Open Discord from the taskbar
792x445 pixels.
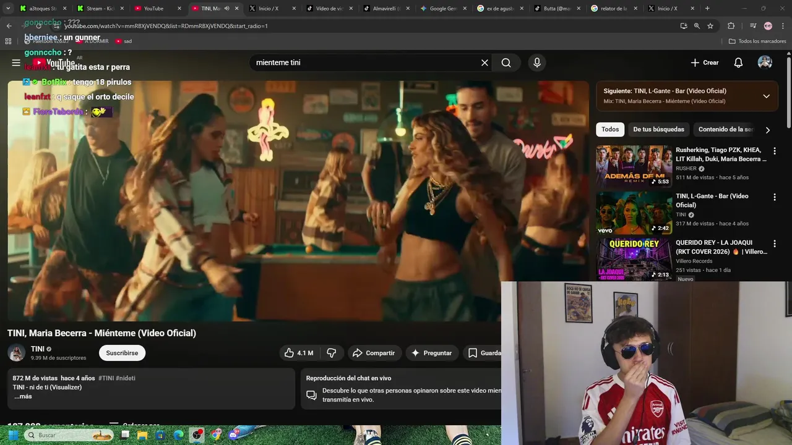(234, 435)
